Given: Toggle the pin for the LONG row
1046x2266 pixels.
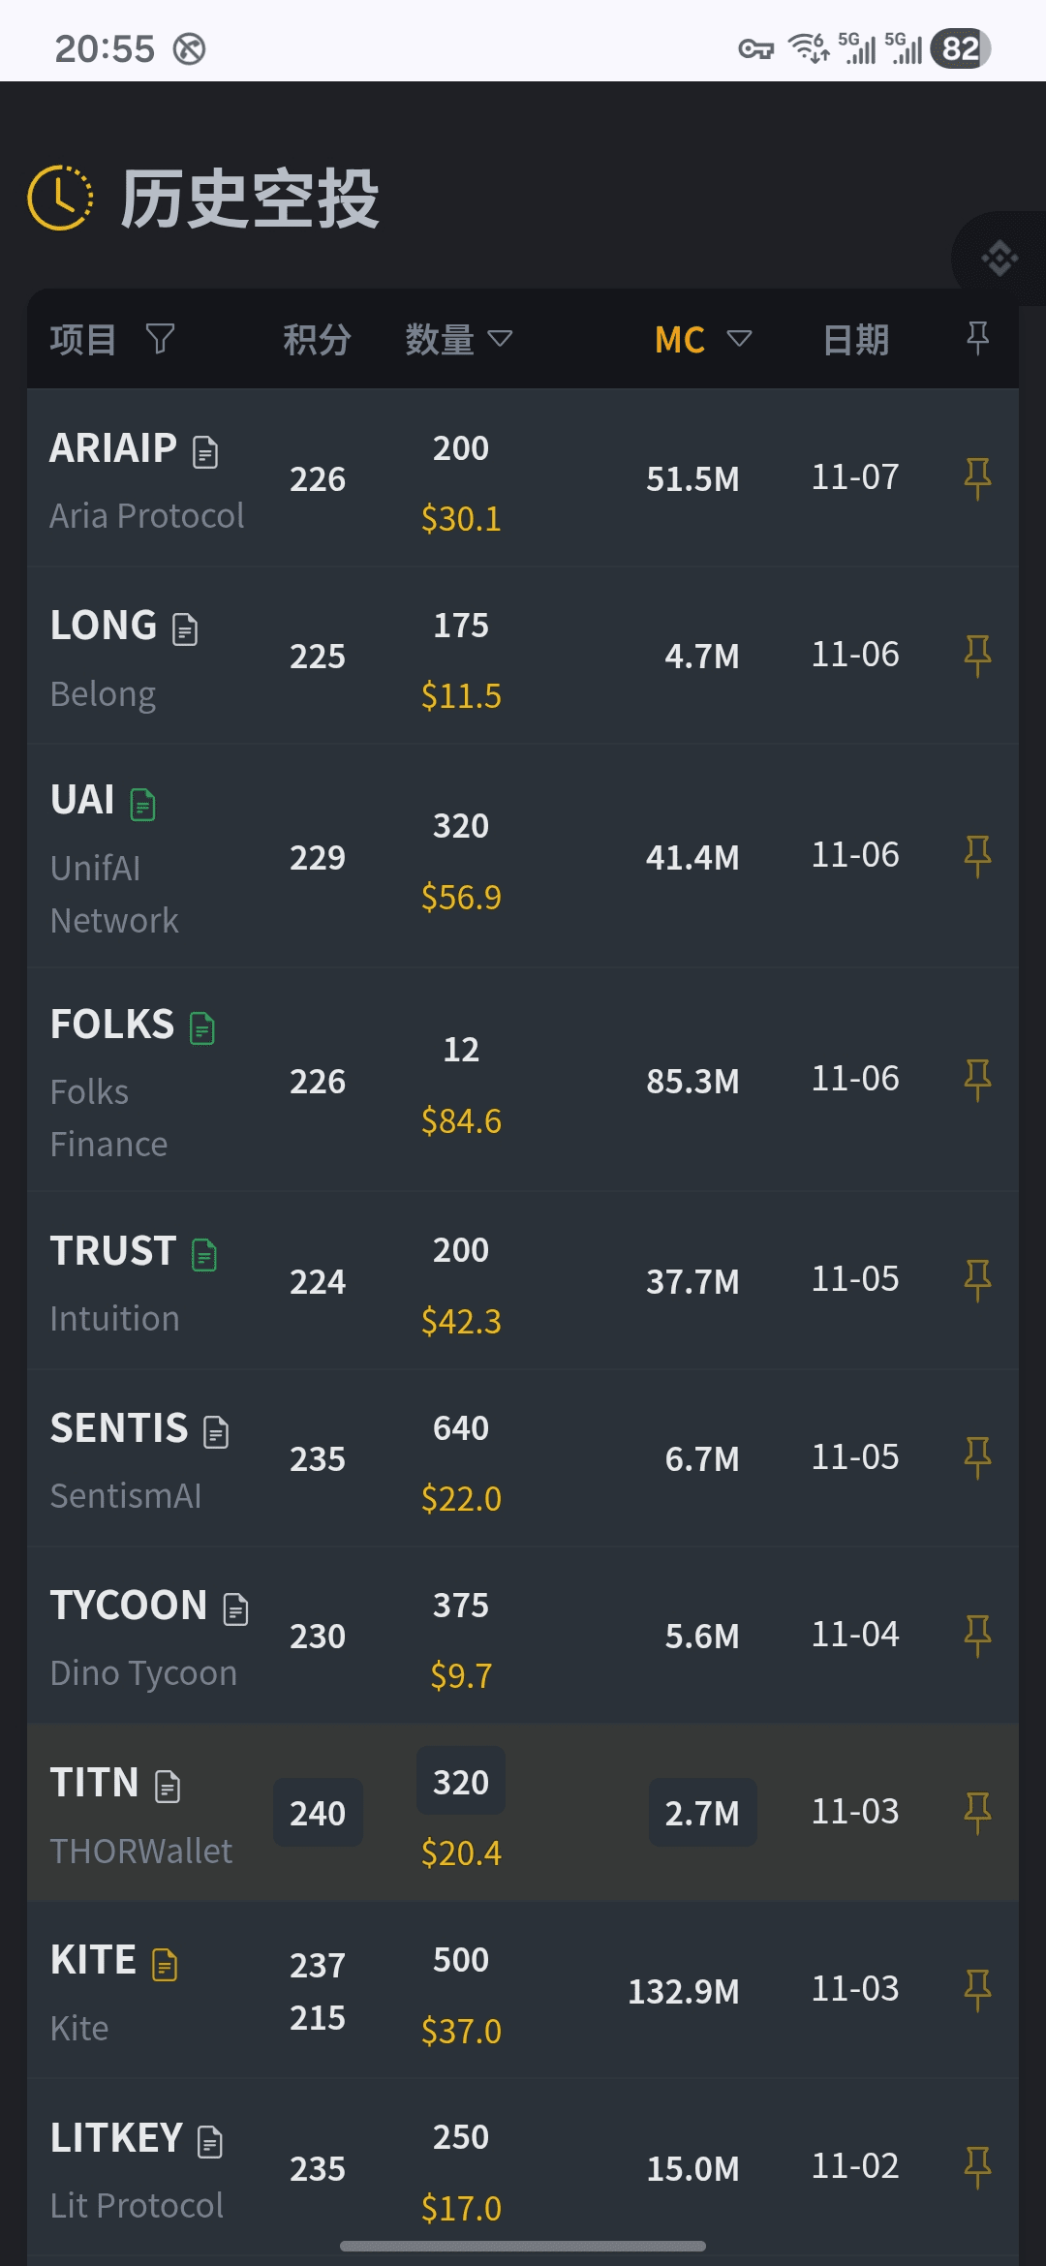Looking at the screenshot, I should coord(977,656).
